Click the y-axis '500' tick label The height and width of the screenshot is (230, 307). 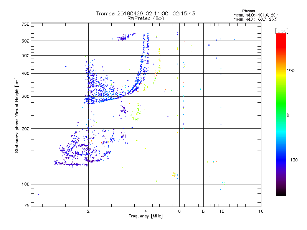click(x=26, y=56)
